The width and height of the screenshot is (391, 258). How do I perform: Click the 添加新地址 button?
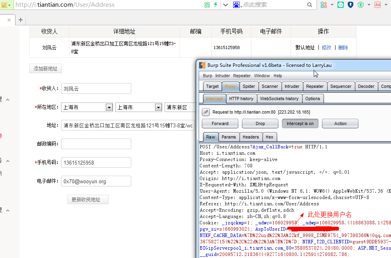[45, 68]
